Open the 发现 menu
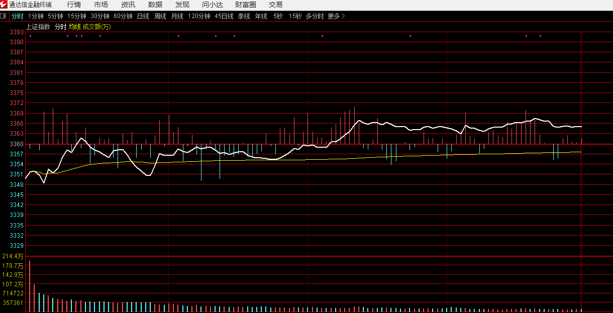This screenshot has width=613, height=313. coord(182,5)
